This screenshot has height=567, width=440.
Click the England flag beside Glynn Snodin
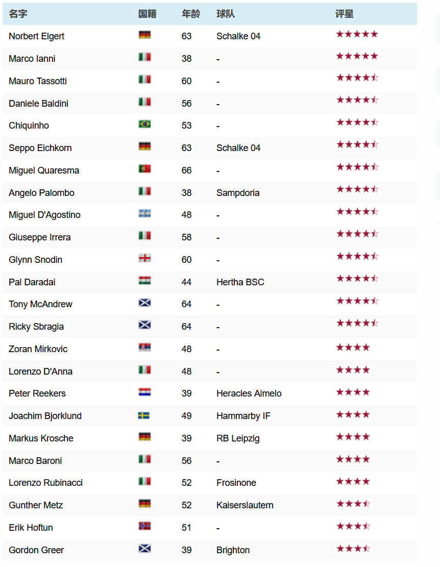[x=144, y=258]
